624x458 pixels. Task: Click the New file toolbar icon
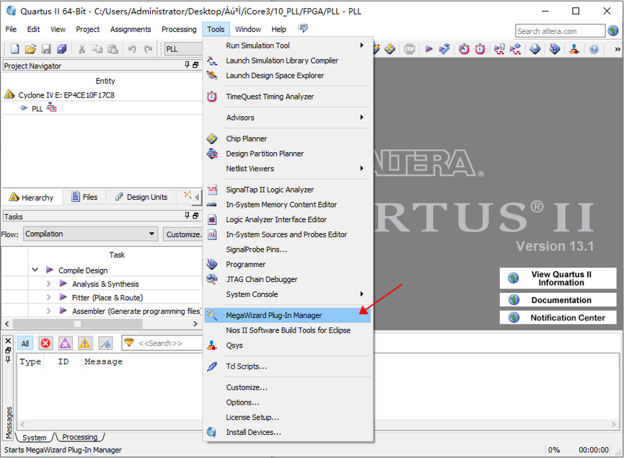point(14,49)
